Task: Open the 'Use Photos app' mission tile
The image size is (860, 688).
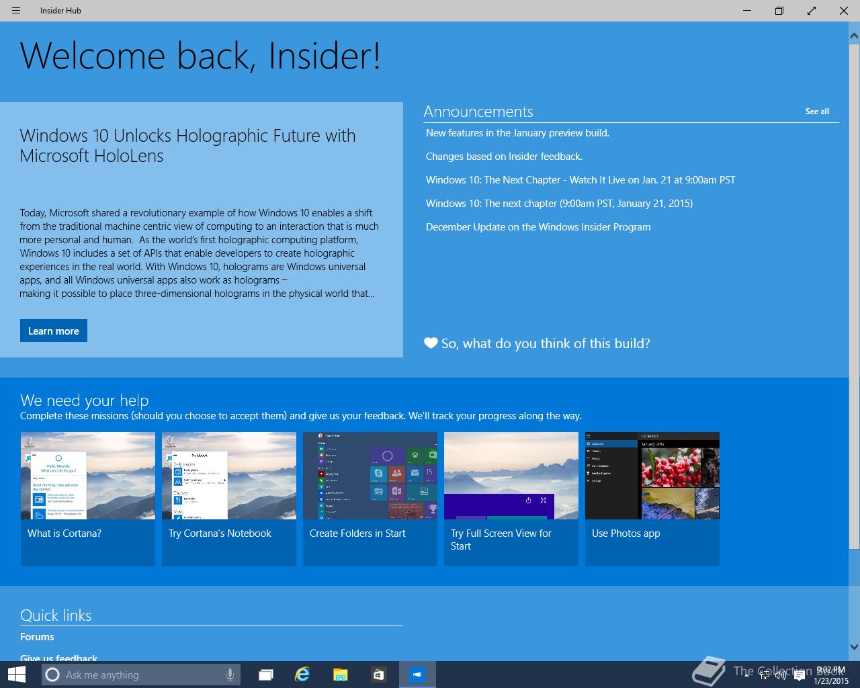Action: coord(652,499)
